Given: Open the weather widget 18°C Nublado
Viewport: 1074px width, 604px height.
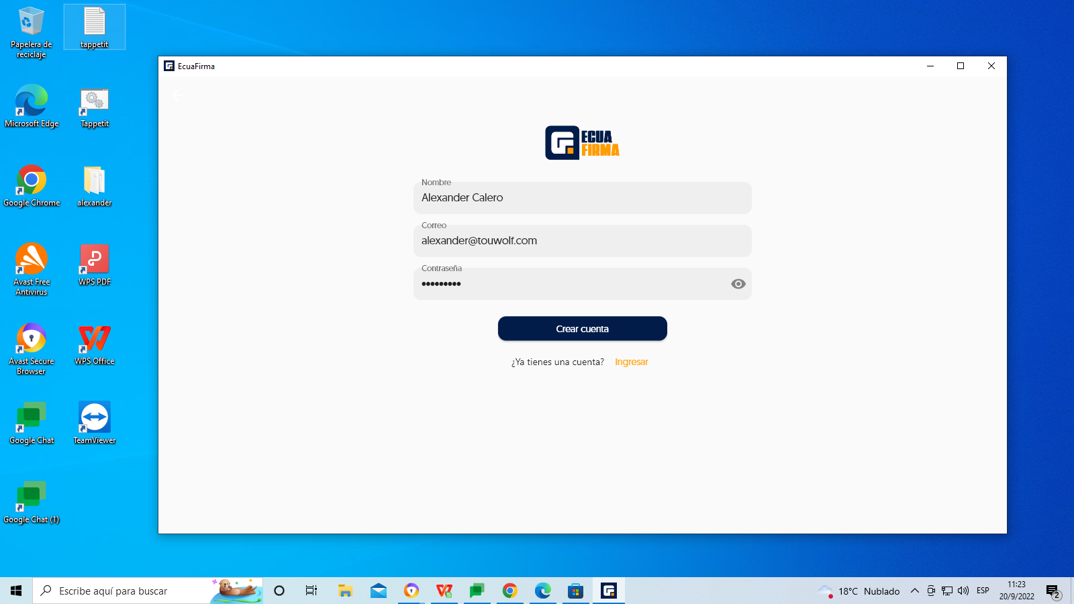Looking at the screenshot, I should 859,591.
